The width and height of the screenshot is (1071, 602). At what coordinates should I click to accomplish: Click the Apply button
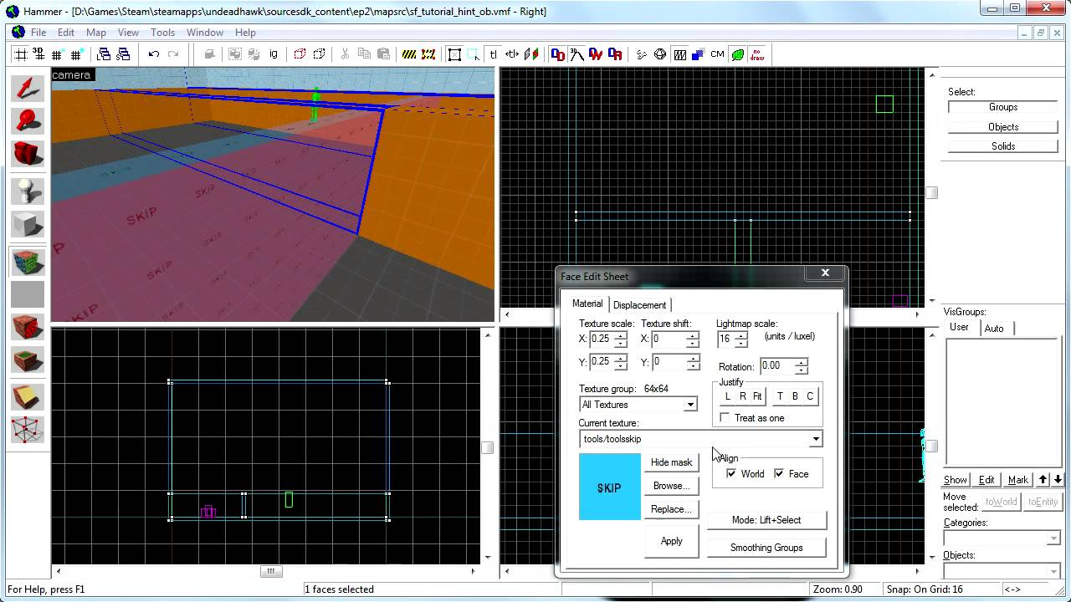tap(671, 541)
